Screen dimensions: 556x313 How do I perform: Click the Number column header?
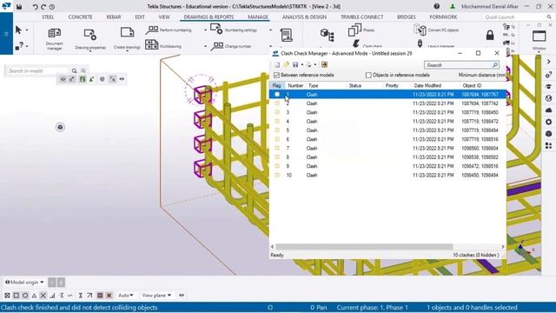[295, 85]
